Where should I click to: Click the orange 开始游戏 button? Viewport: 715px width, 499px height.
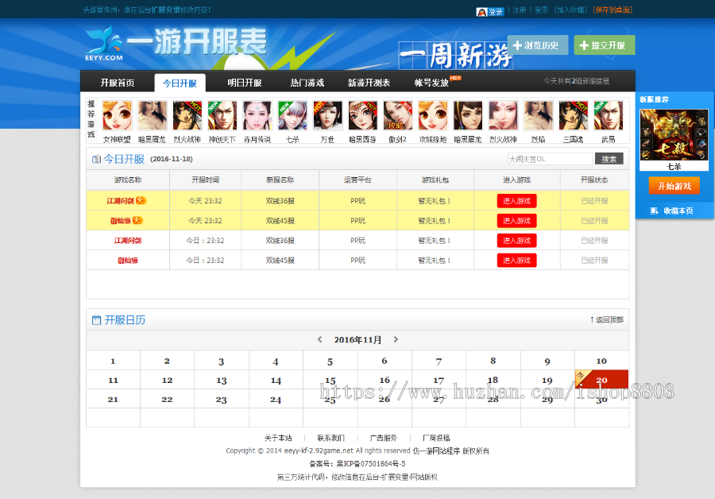(x=674, y=186)
